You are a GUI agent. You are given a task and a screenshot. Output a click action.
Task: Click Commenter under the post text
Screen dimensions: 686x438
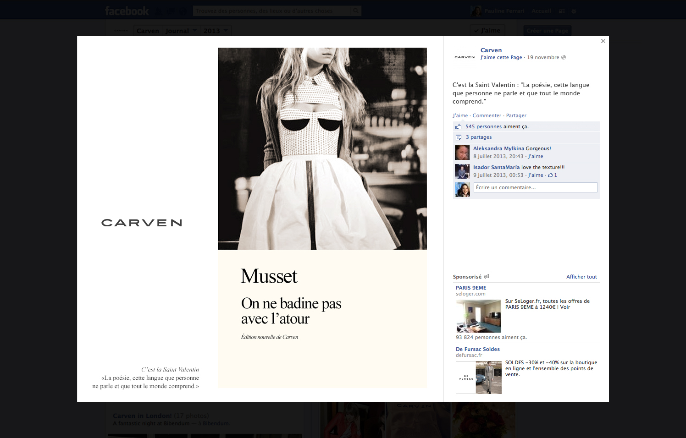coord(487,115)
